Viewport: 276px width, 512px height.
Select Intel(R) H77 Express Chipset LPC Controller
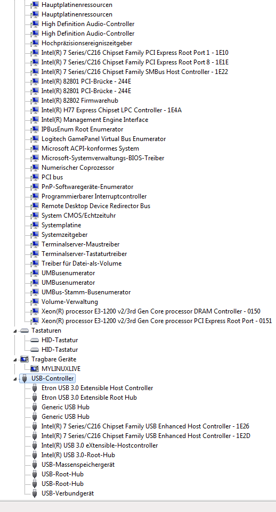pos(111,110)
